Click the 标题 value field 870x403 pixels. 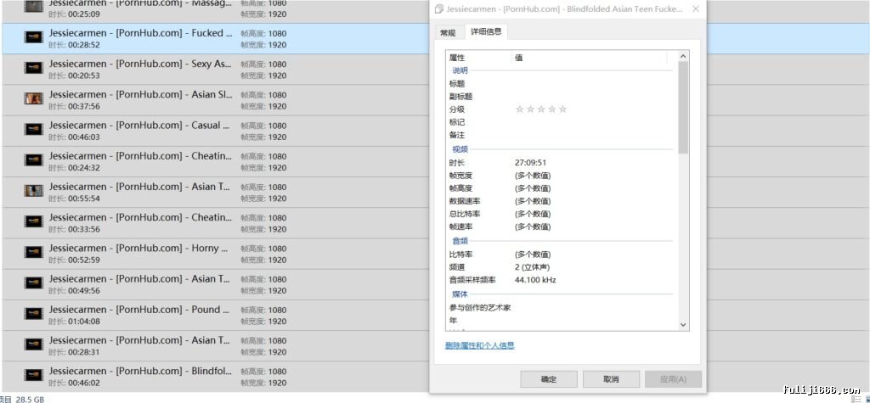pos(591,84)
